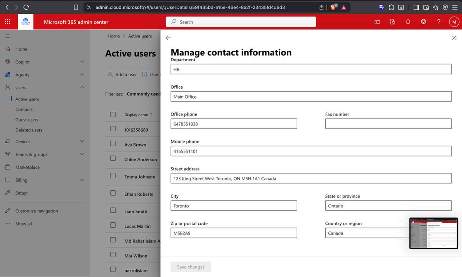This screenshot has width=462, height=277.
Task: Open Brave Shields icon in address bar
Action: tap(334, 7)
